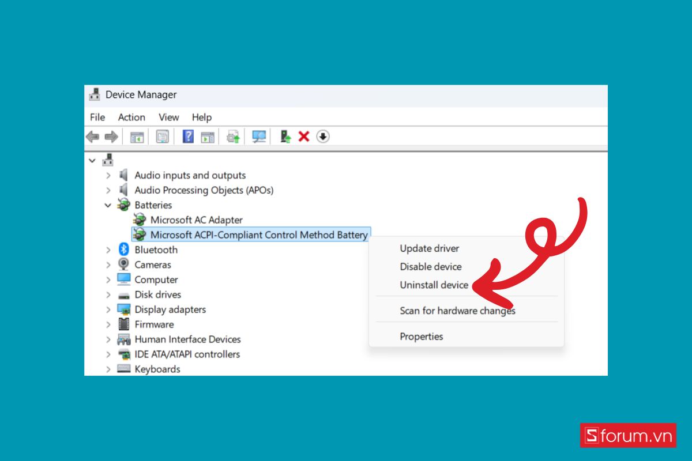Select the root computer node icon
Viewport: 692px width, 461px height.
click(x=108, y=160)
